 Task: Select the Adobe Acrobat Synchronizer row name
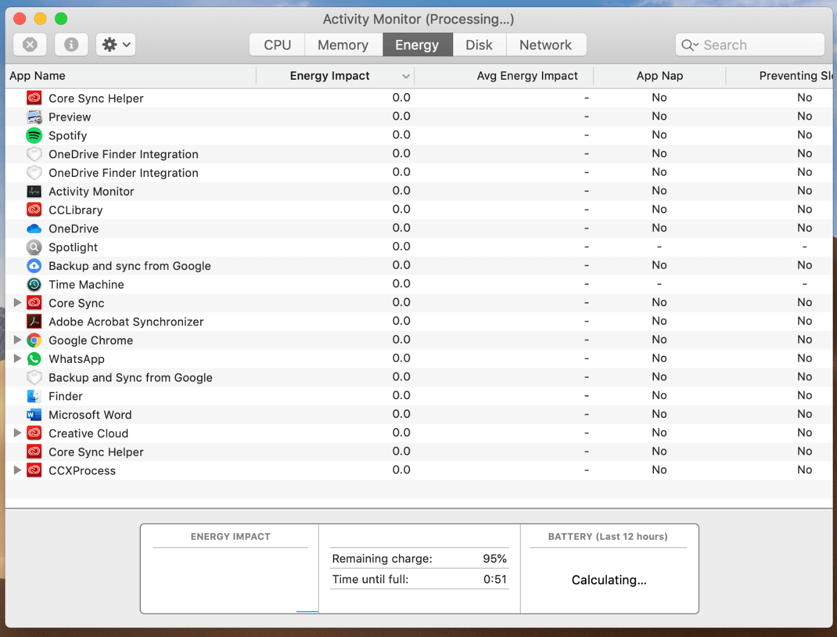tap(126, 322)
